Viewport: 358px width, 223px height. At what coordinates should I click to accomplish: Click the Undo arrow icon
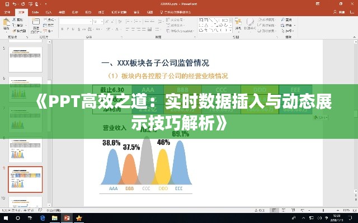pyautogui.click(x=15, y=4)
